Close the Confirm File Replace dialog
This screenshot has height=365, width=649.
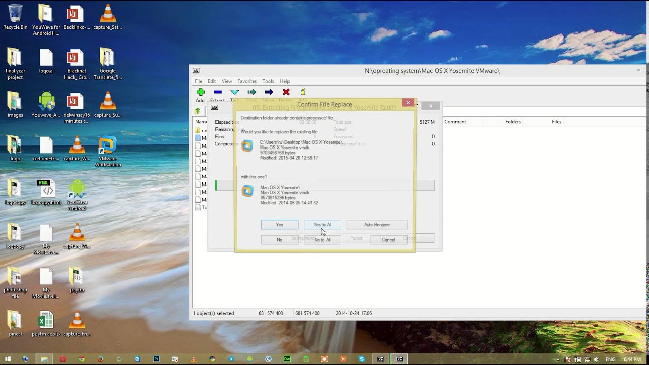coord(408,103)
